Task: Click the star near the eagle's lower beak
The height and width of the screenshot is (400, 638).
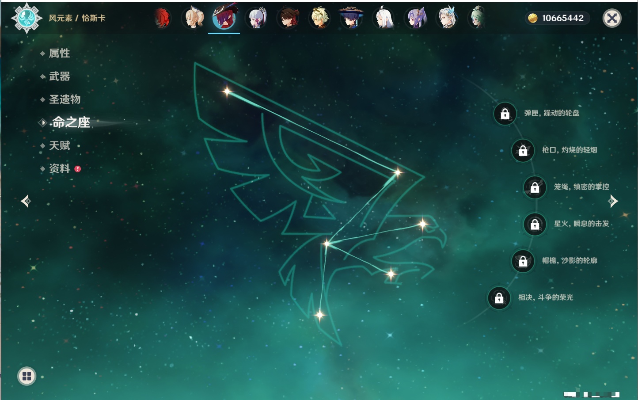Action: click(x=391, y=274)
